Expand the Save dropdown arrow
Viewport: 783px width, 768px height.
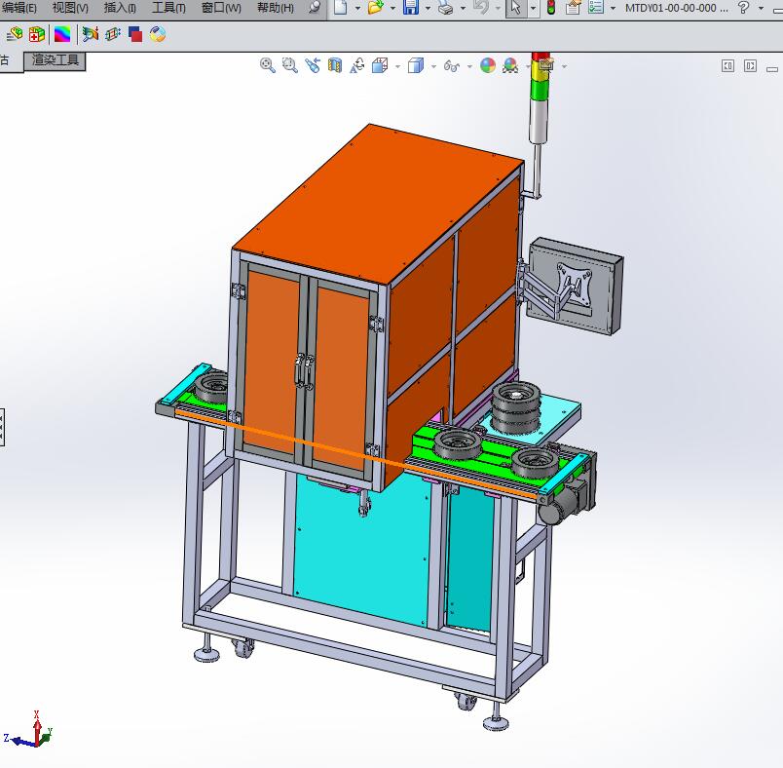[x=428, y=8]
